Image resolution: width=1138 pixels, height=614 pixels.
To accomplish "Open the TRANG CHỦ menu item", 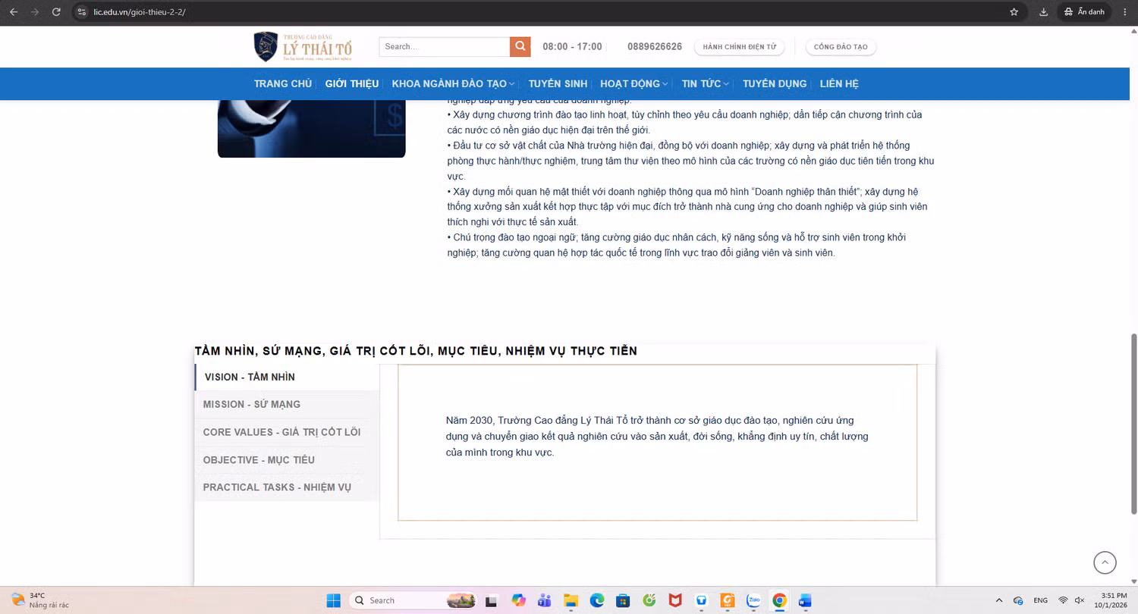I will point(283,83).
